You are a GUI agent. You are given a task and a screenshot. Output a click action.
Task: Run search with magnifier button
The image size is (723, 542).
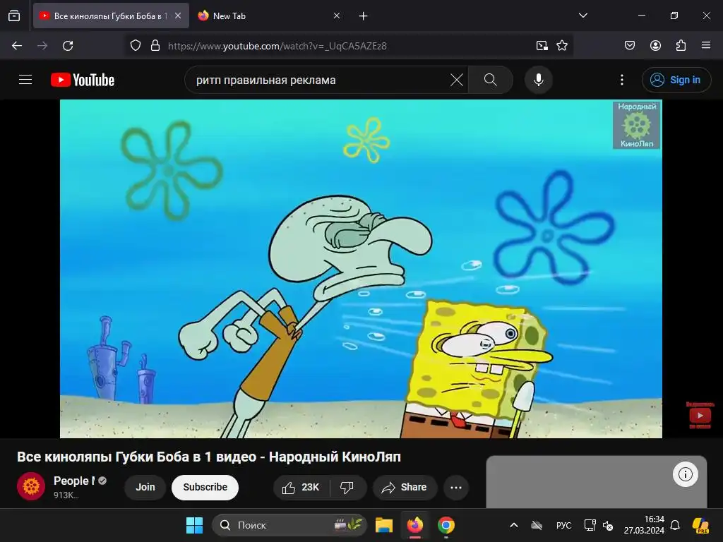pos(491,80)
